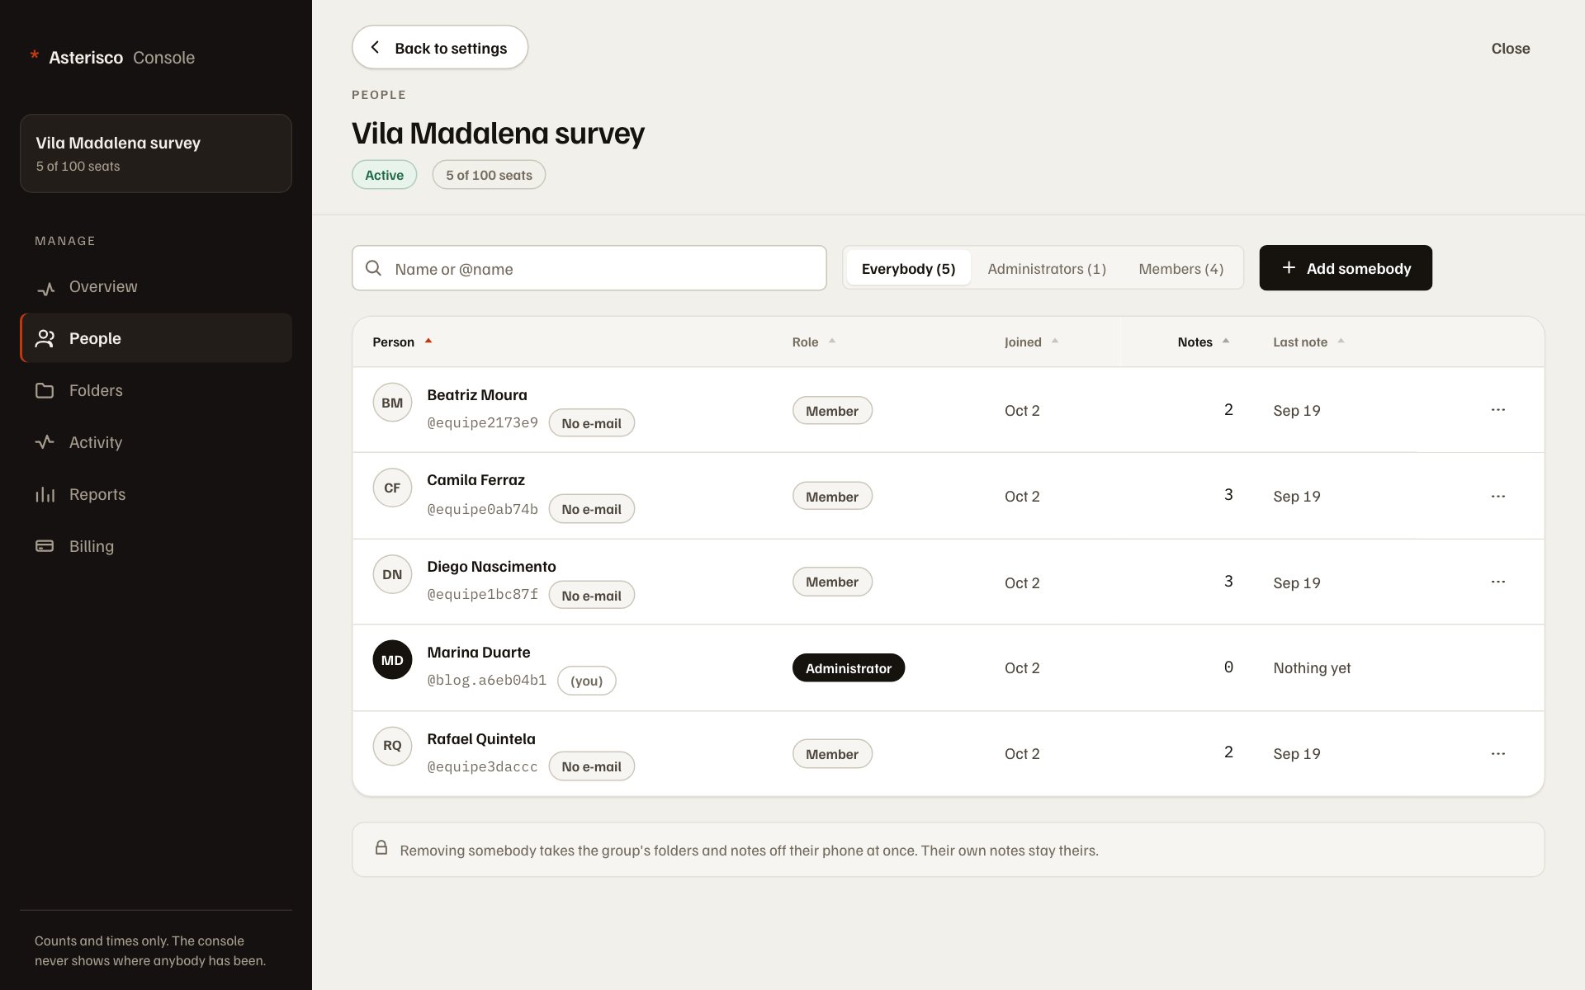Switch to the Members (4) tab
The width and height of the screenshot is (1585, 990).
1180,268
